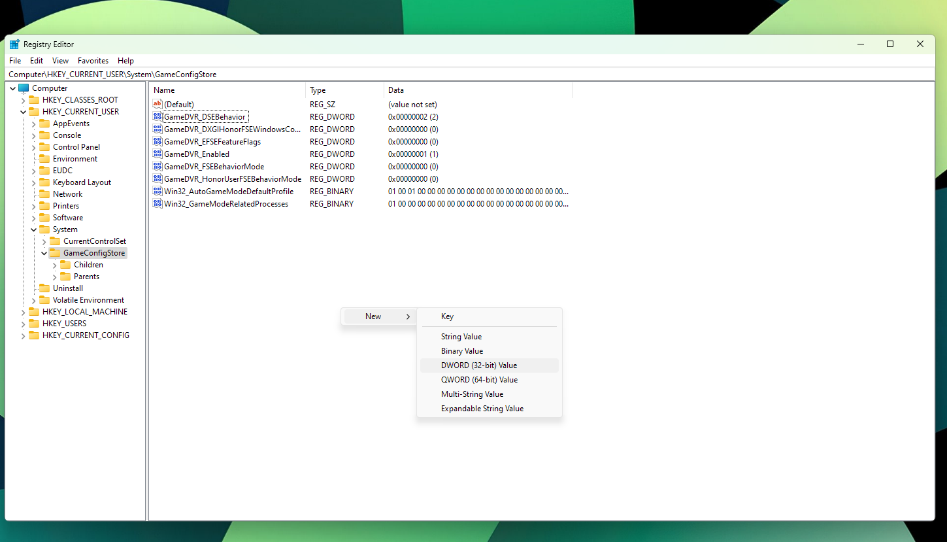Open the View menu

coord(61,61)
